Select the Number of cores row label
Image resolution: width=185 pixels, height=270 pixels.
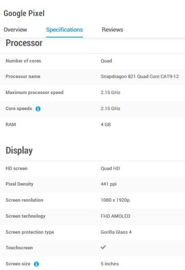(23, 61)
